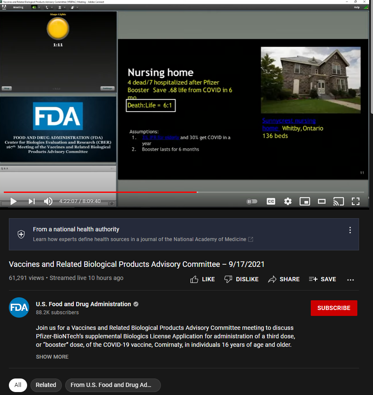
Task: Click the Q & A panel header
Action: (x=58, y=168)
